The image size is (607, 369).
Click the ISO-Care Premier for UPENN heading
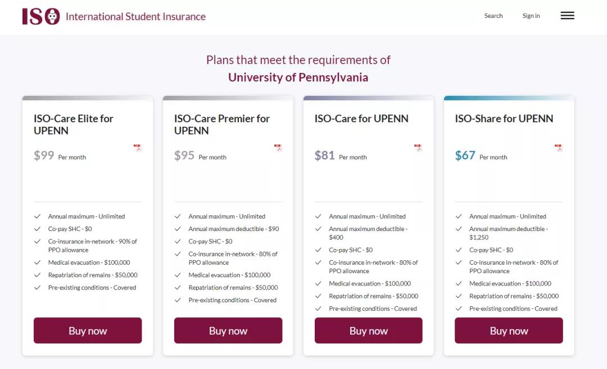click(222, 124)
